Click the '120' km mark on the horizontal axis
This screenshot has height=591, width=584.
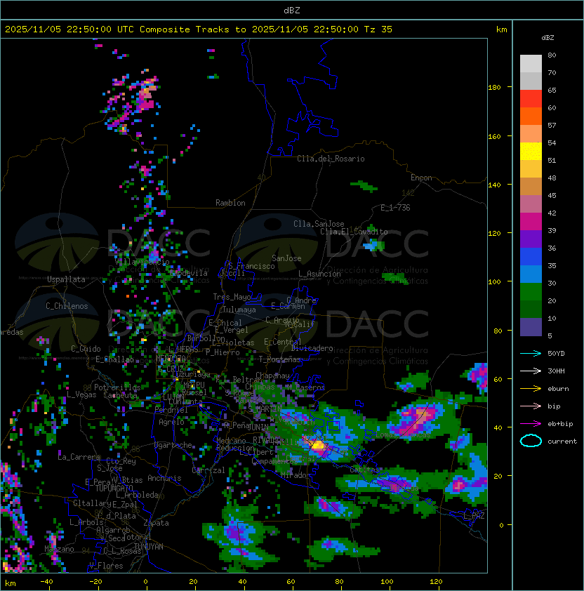tap(436, 582)
